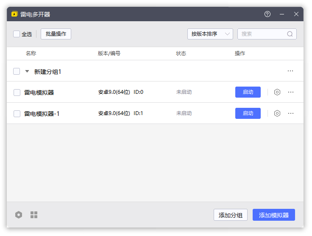Select the 雷电模拟器 instance name
Viewport: 312px width, 236px height.
[x=39, y=93]
